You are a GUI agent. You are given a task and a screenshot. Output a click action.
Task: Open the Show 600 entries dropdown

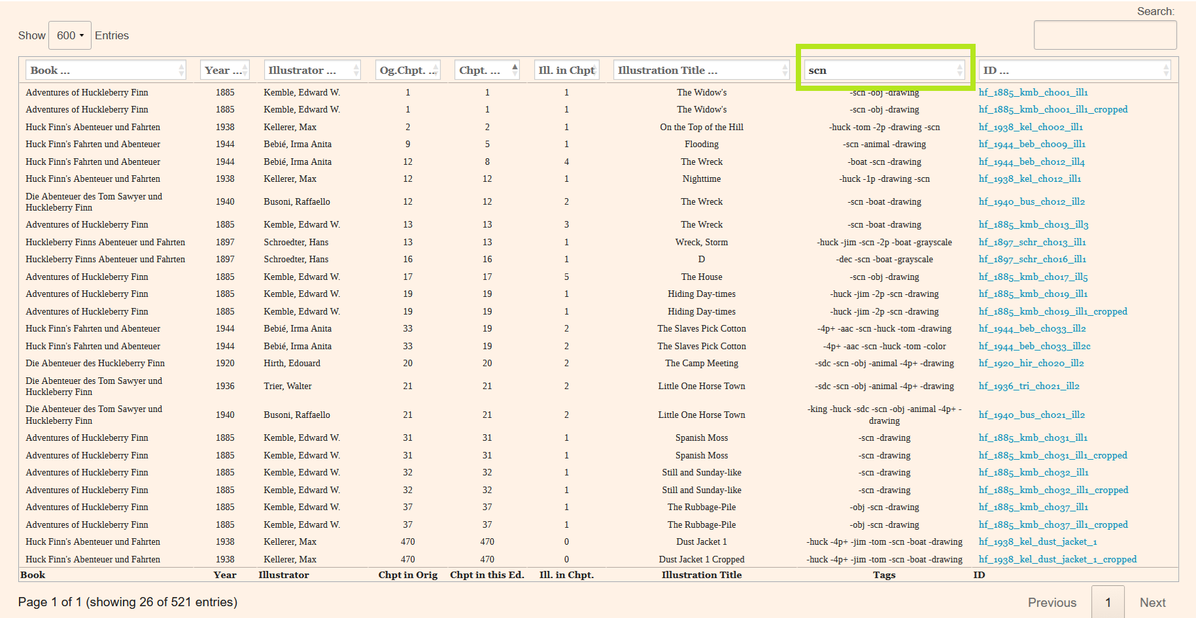click(x=69, y=35)
